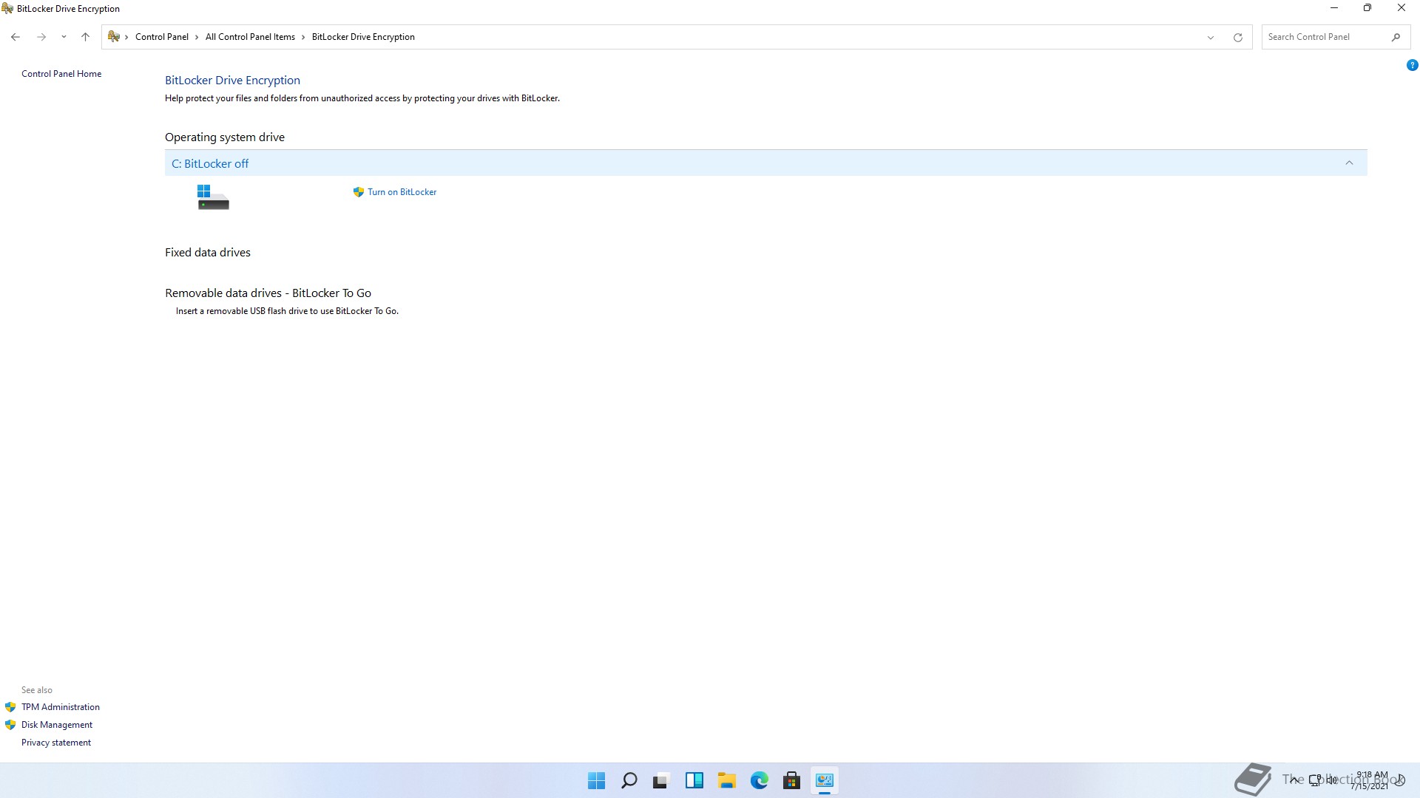Open TPM Administration link

(x=60, y=707)
